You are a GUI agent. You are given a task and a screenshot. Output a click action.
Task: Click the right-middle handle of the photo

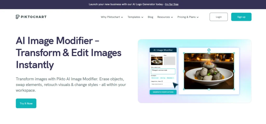tap(234, 71)
